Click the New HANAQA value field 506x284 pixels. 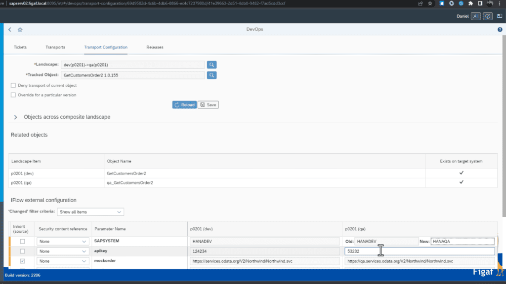click(463, 241)
